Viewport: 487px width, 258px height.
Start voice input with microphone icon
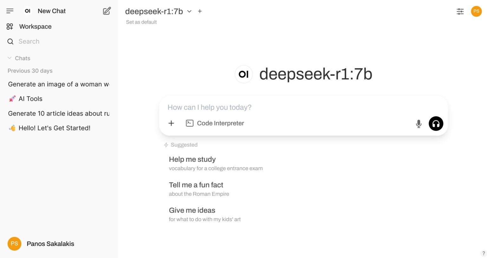click(419, 124)
